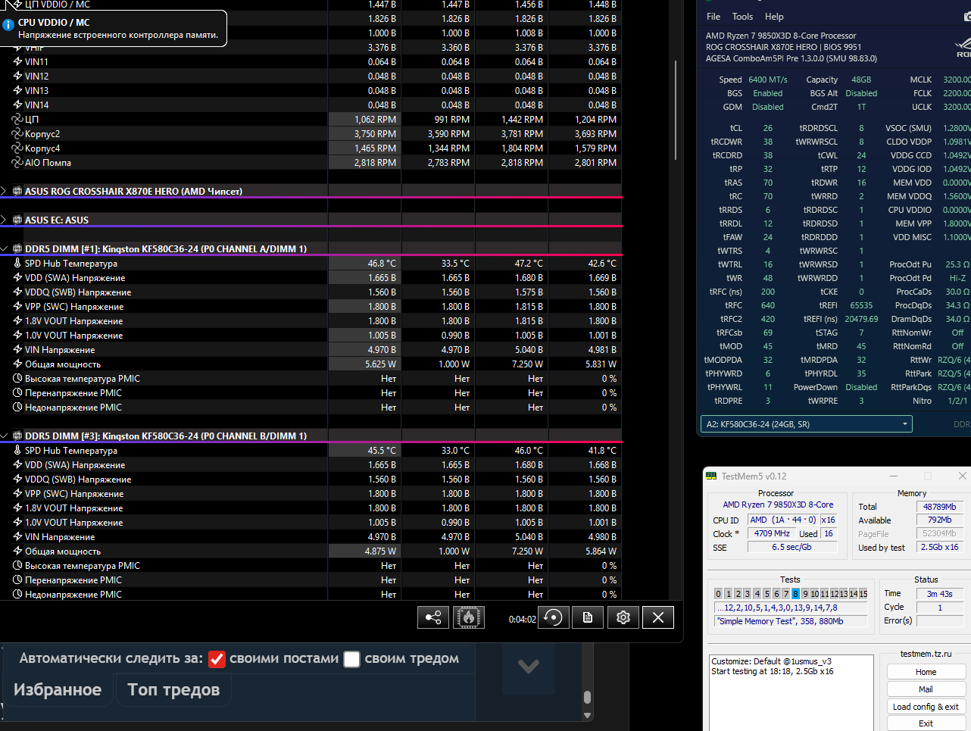Click the forum page scrollbar thumb

[587, 698]
